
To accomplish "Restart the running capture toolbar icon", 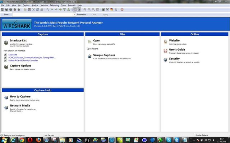I will (19, 10).
